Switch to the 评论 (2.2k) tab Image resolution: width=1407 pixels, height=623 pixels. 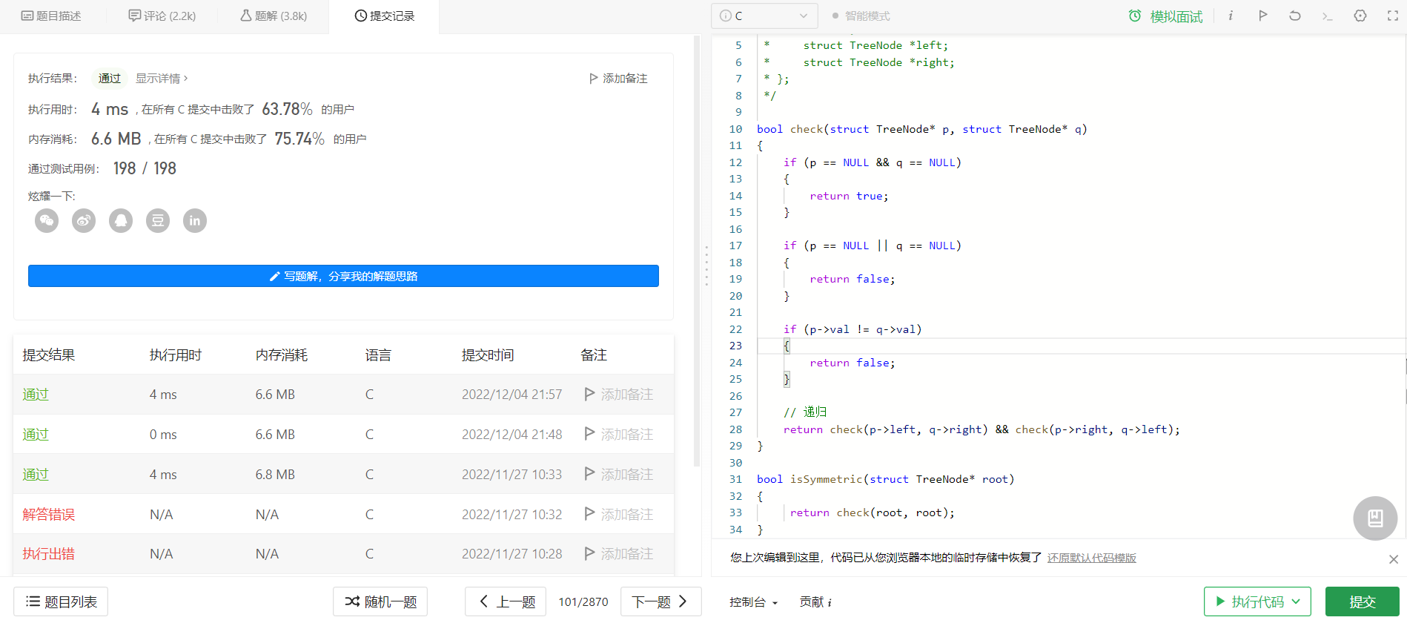point(162,16)
